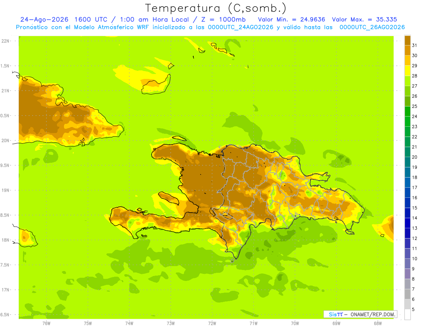Click the "68W" longitude label
Image resolution: width=424 pixels, height=328 pixels.
coord(378,323)
